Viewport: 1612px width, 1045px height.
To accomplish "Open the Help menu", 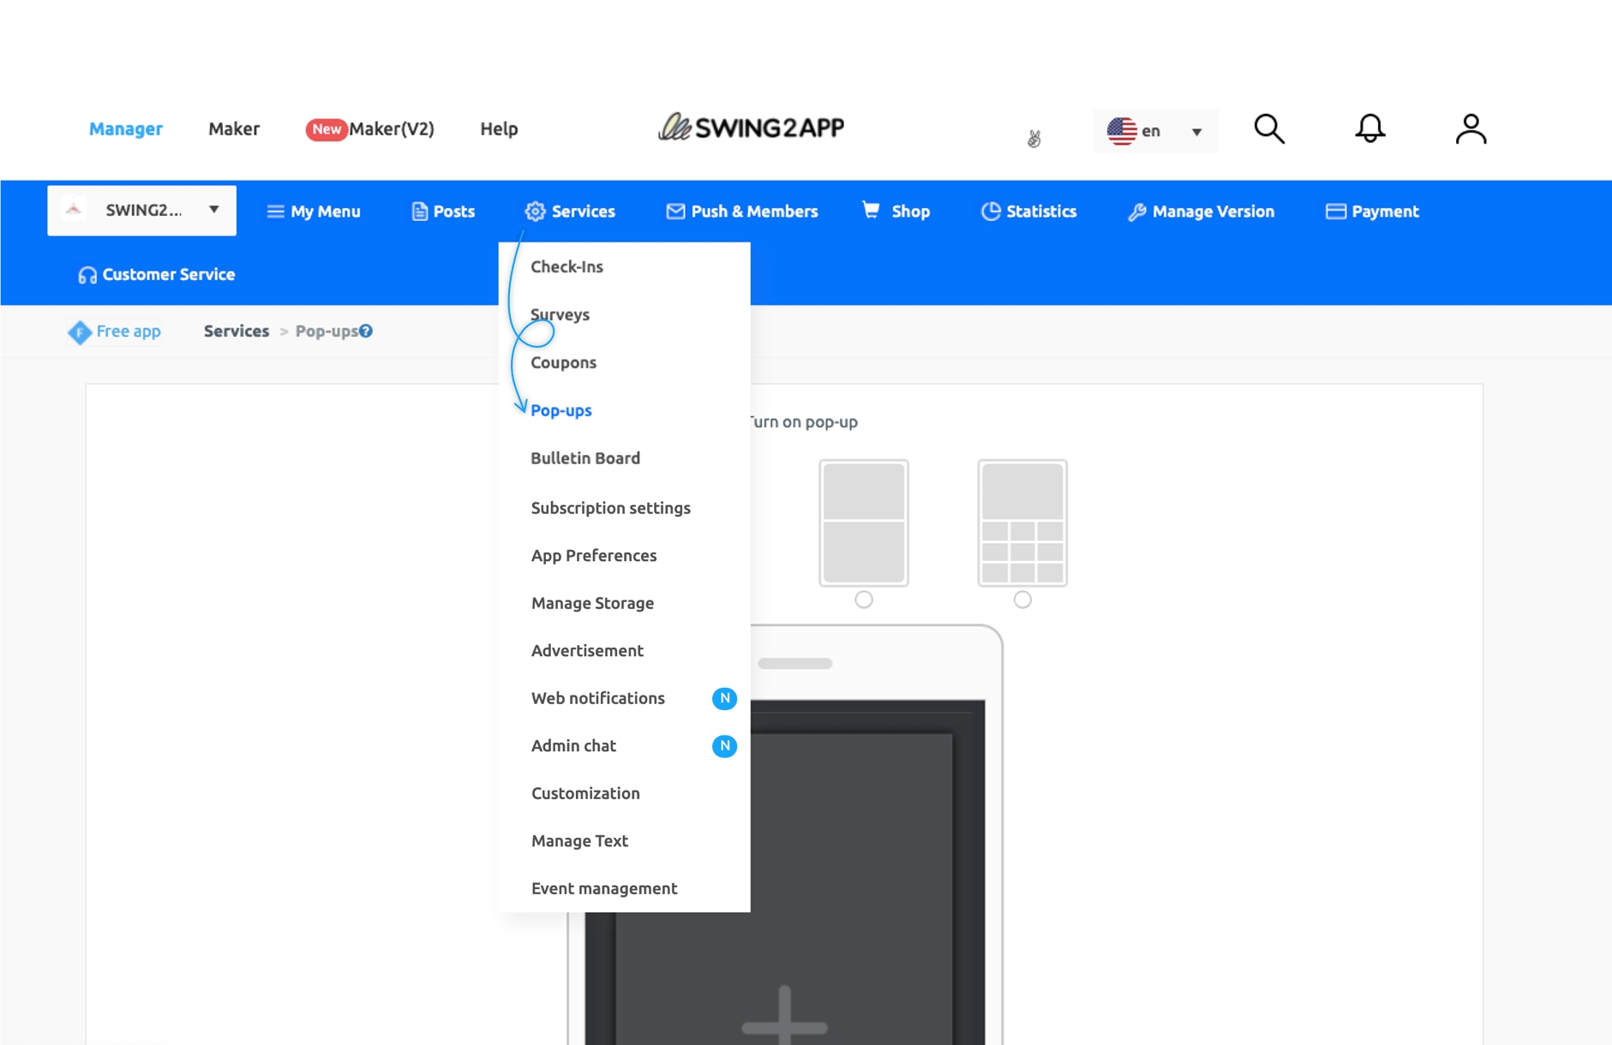I will tap(499, 129).
